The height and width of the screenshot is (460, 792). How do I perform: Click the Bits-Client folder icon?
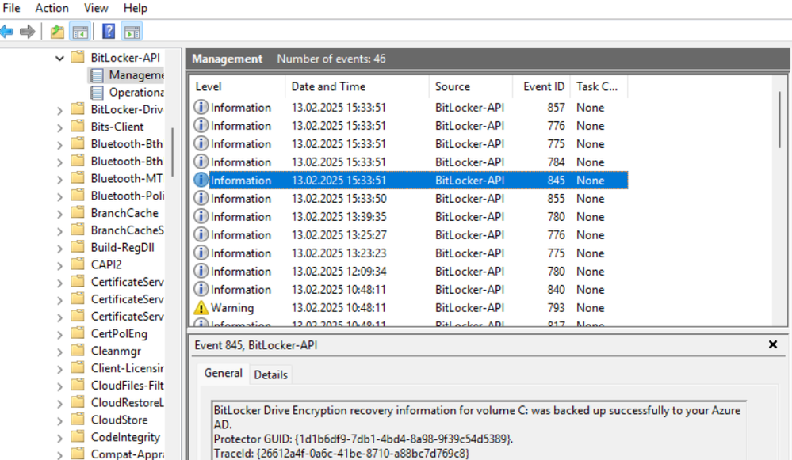78,126
